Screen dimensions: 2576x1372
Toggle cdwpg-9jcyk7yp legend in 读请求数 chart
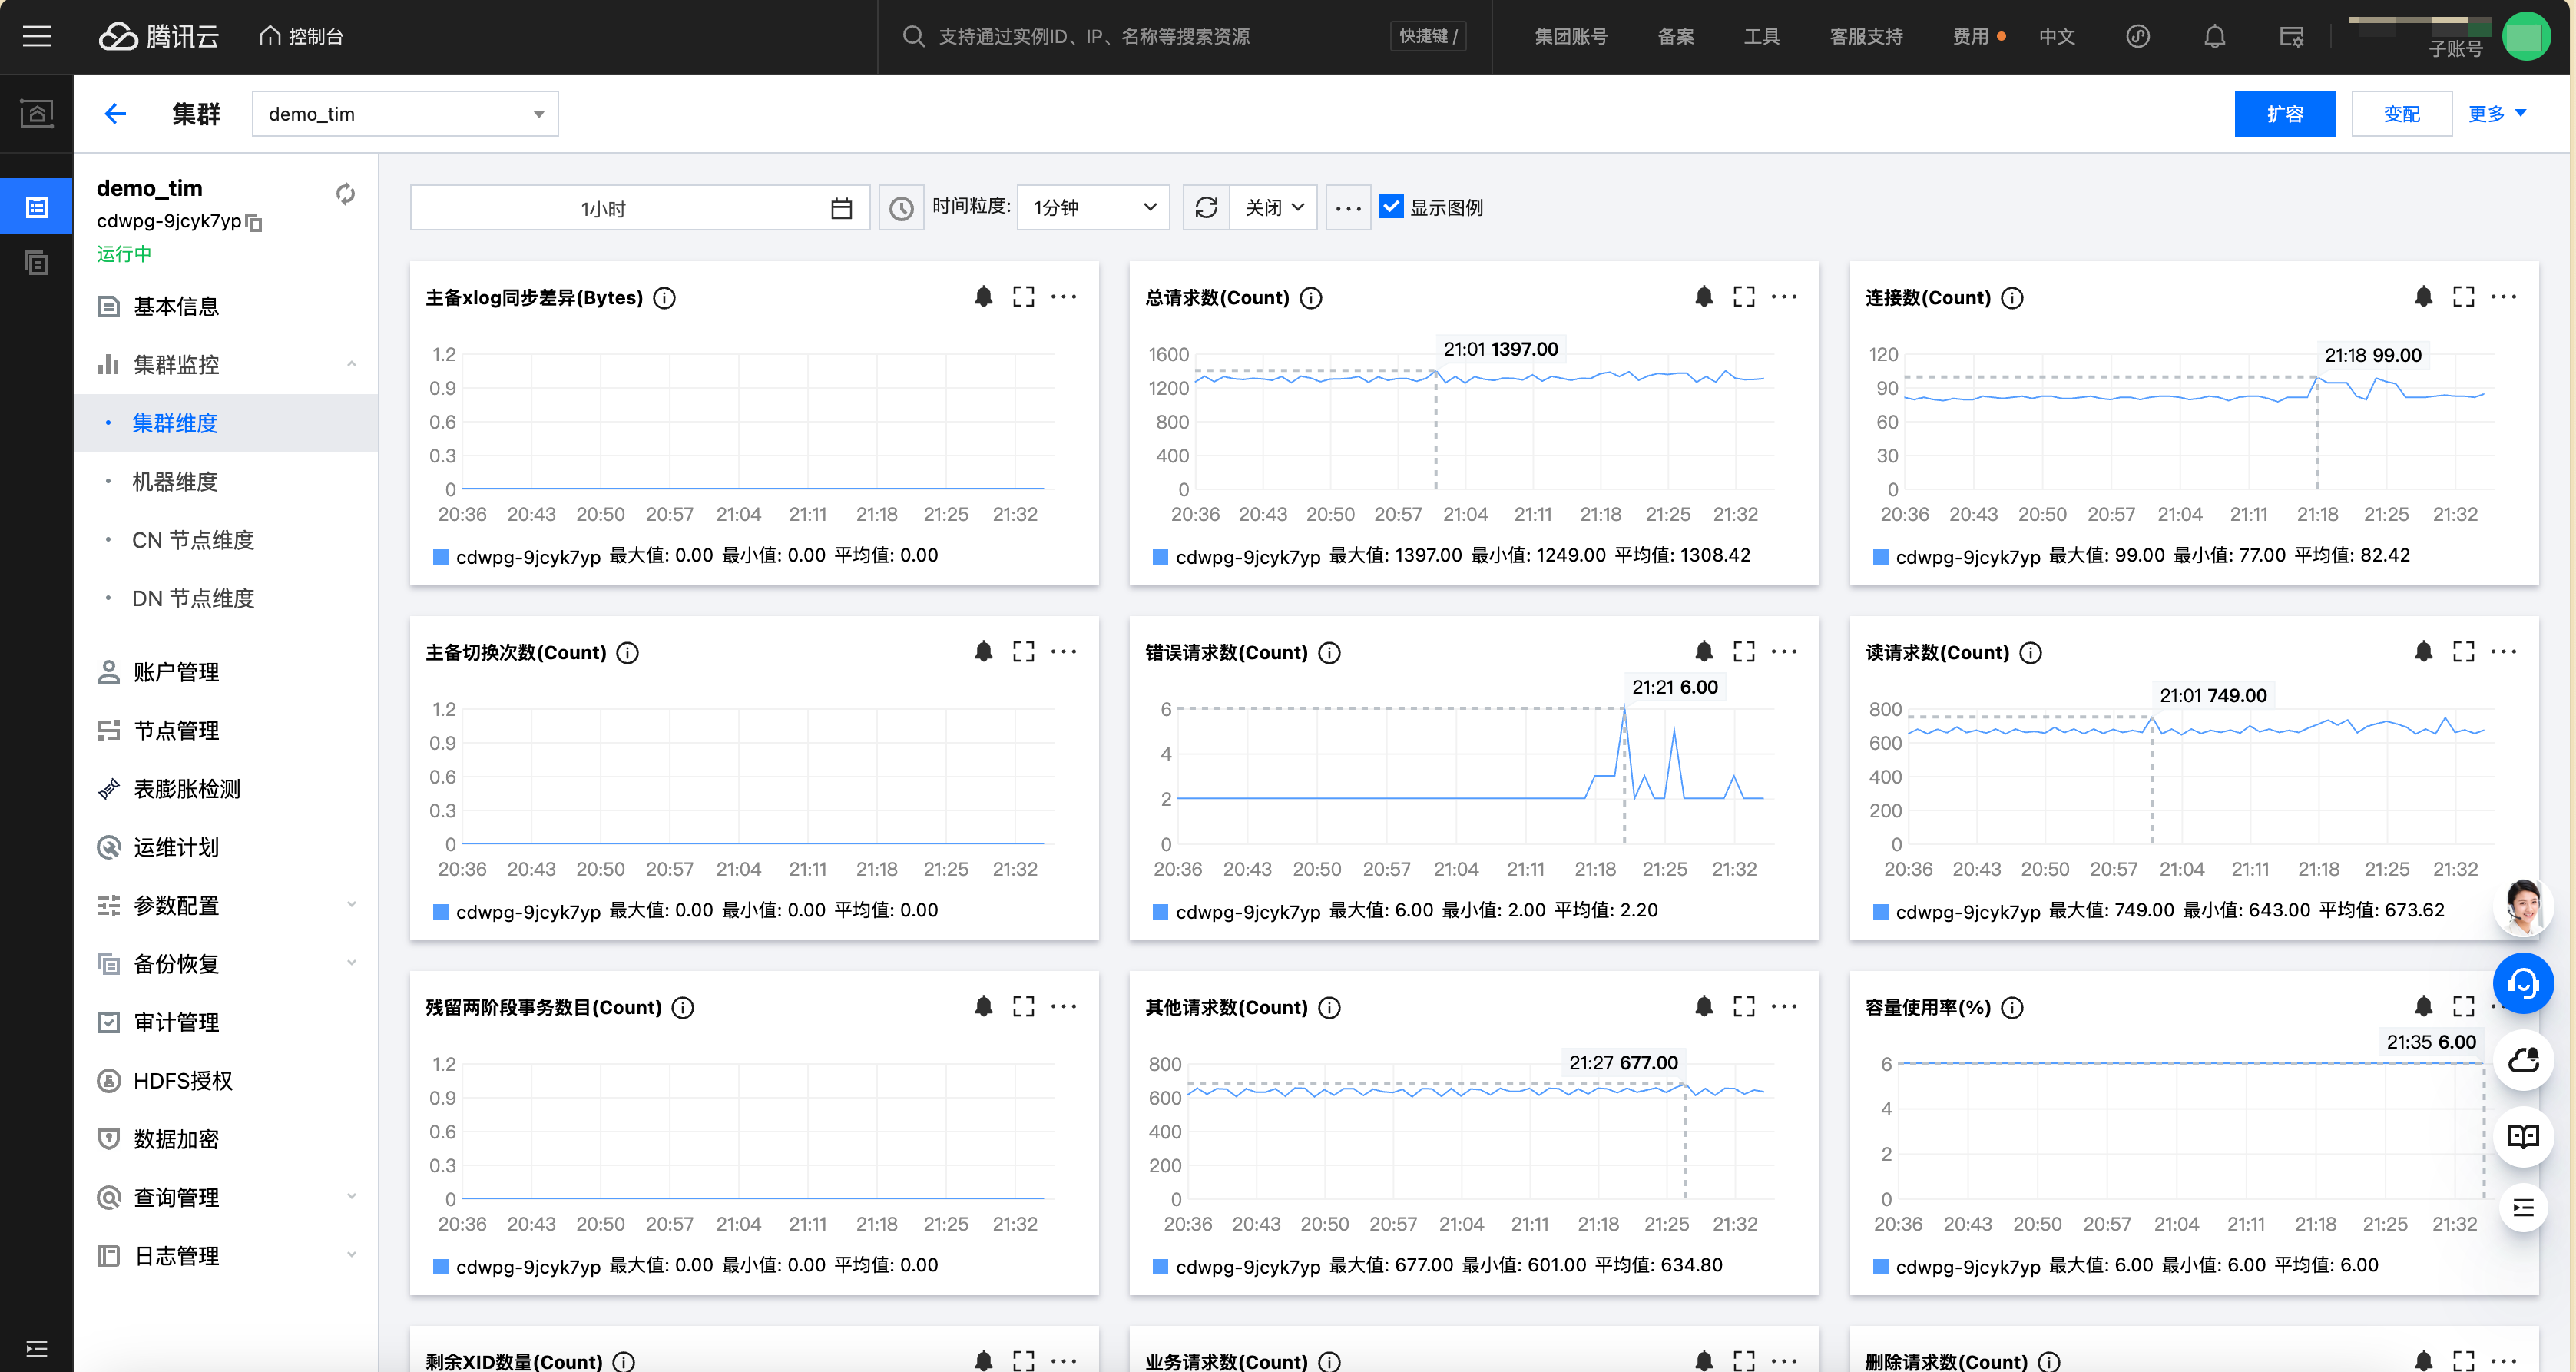(1966, 911)
